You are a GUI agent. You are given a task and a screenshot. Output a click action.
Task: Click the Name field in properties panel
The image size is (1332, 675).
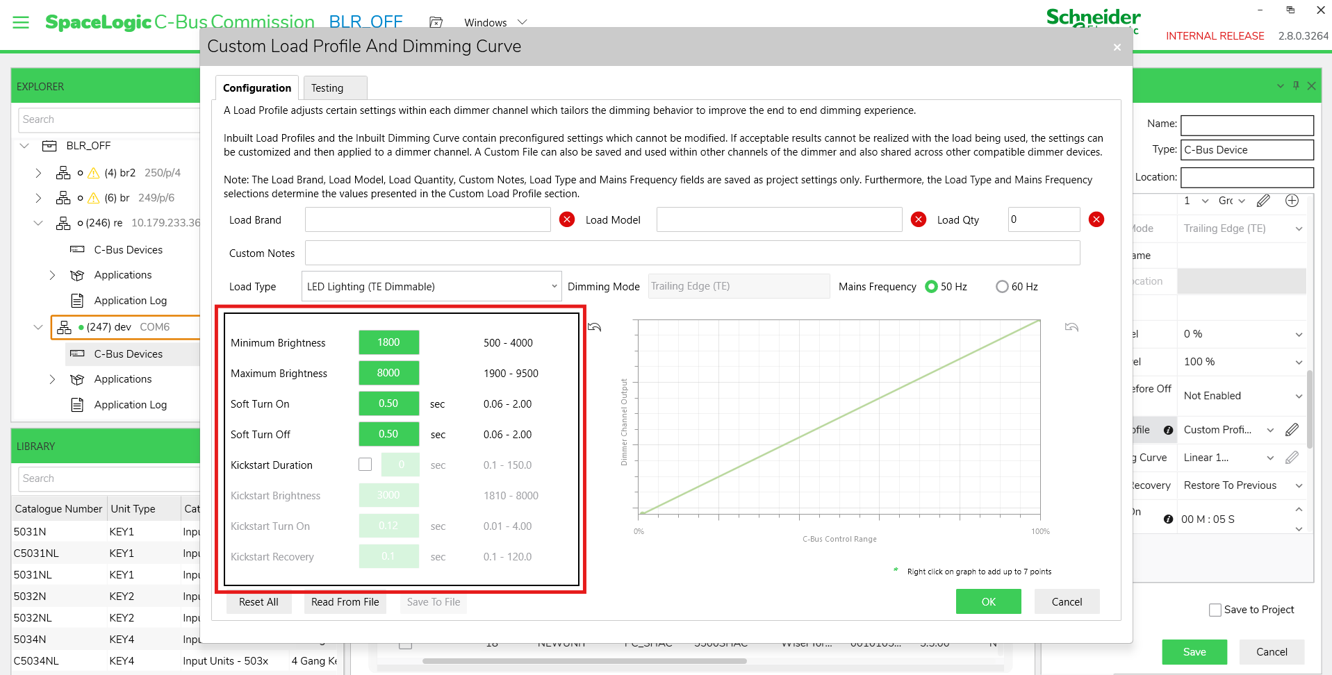pyautogui.click(x=1247, y=125)
